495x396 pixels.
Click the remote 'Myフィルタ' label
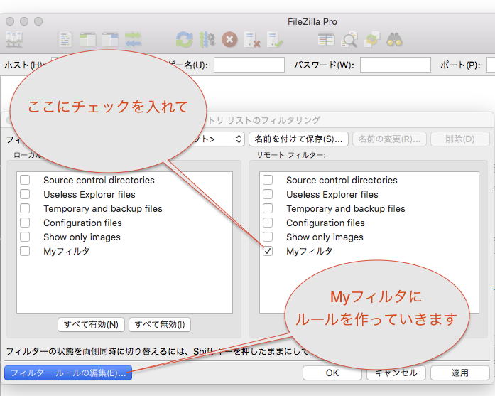coord(309,251)
